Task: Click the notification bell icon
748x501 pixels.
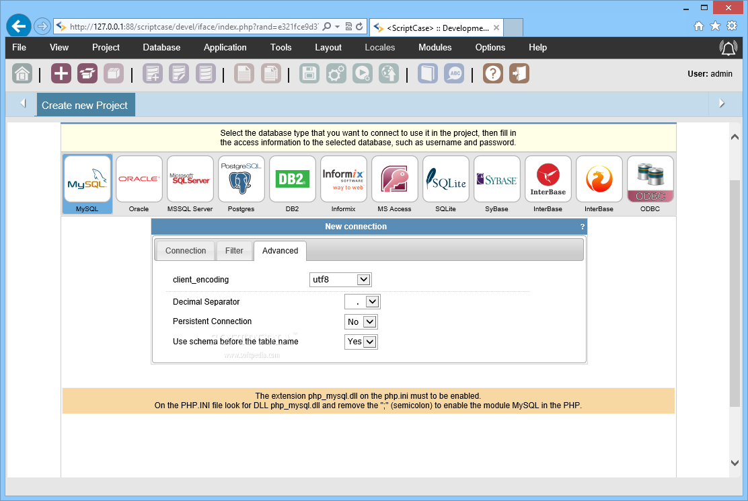Action: (728, 48)
